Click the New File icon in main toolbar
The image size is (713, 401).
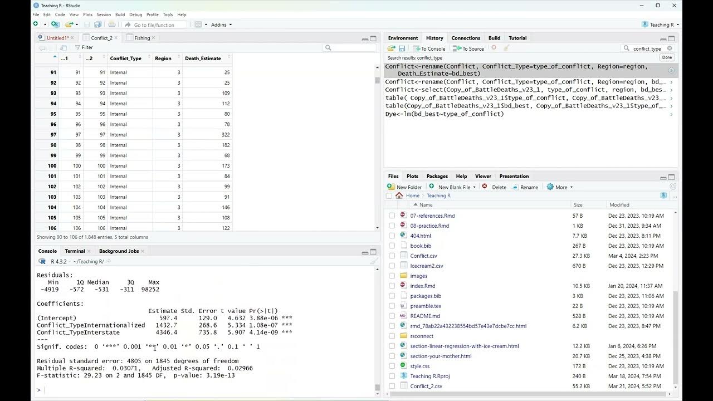tap(36, 25)
